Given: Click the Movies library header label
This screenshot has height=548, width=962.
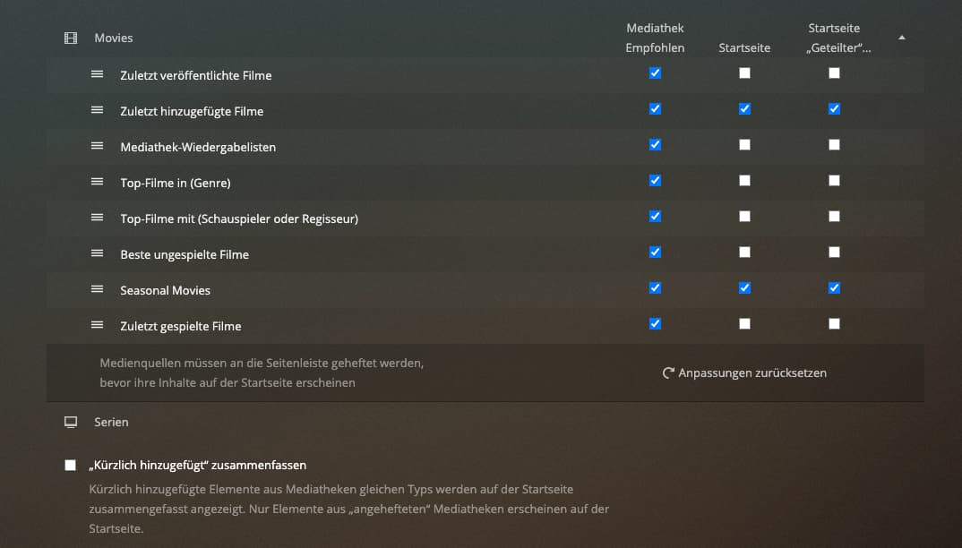Looking at the screenshot, I should pyautogui.click(x=114, y=39).
